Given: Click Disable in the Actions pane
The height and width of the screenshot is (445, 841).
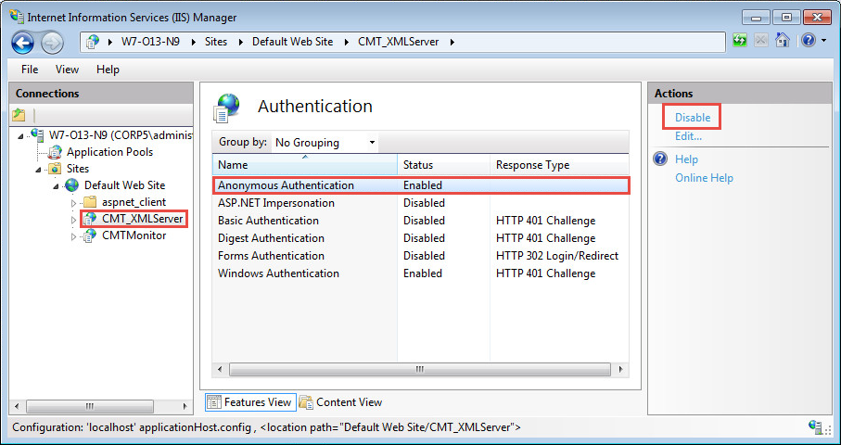Looking at the screenshot, I should click(x=693, y=118).
